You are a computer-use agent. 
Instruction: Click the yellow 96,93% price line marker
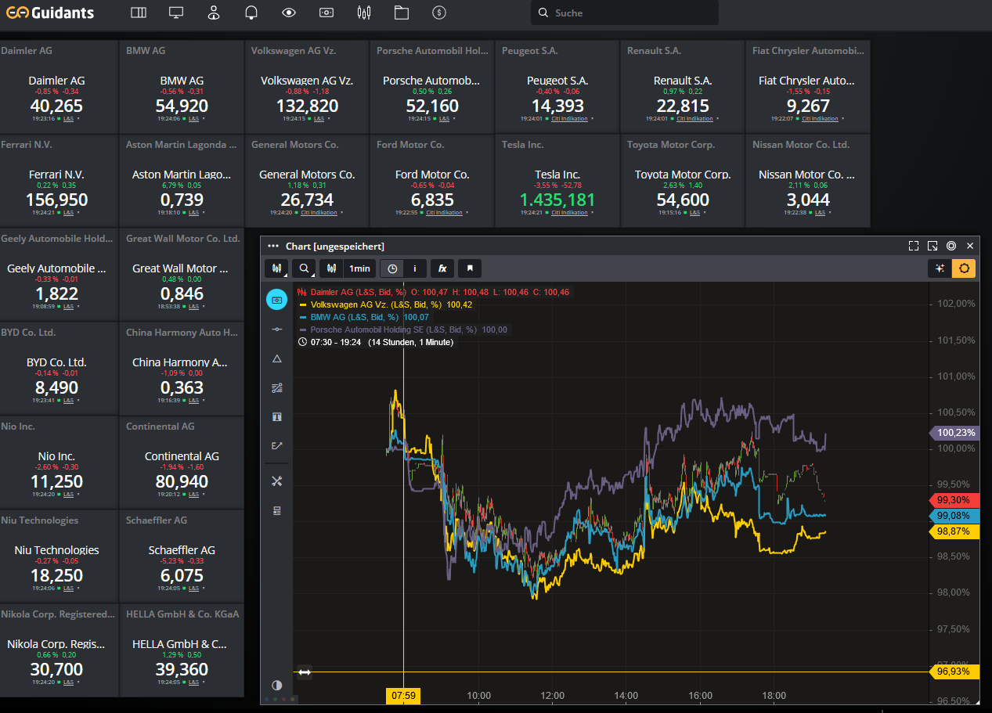click(953, 672)
